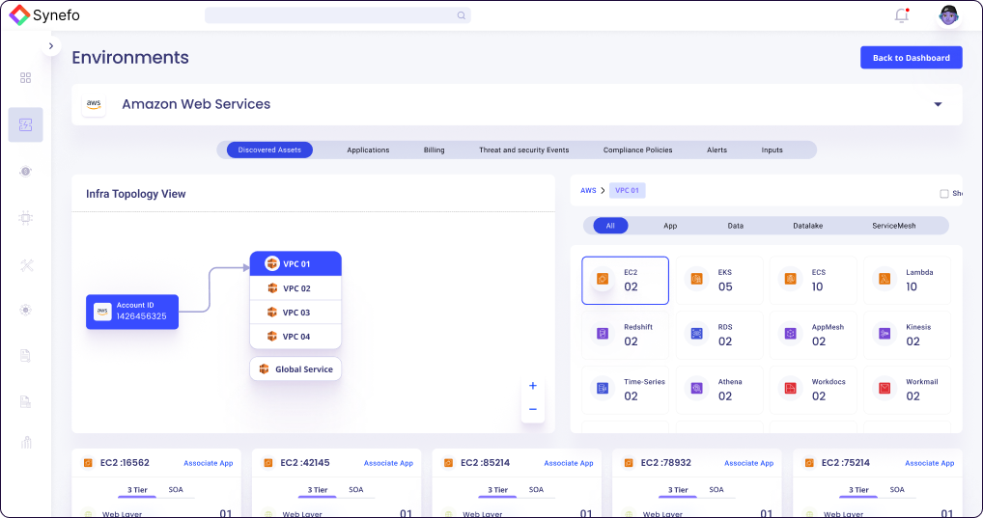Expand the Amazon Web Services dropdown arrow
The width and height of the screenshot is (983, 518).
coord(938,104)
